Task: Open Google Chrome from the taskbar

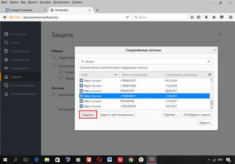Action: click(x=131, y=160)
